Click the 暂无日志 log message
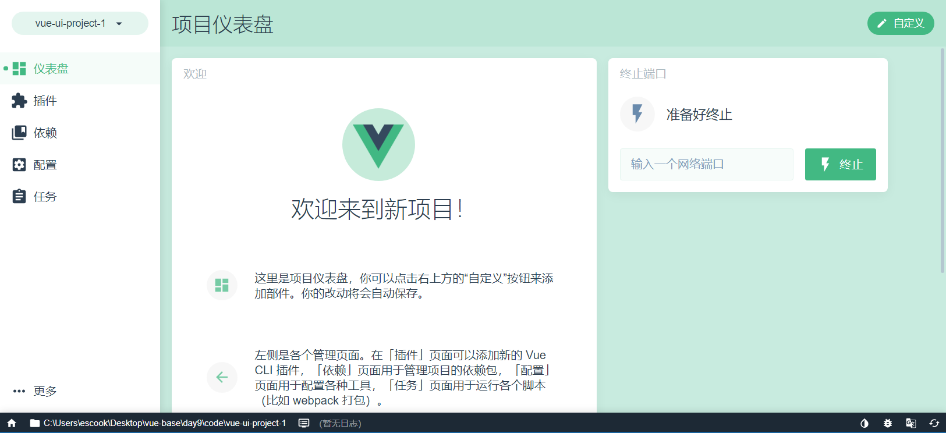The width and height of the screenshot is (946, 433). point(340,424)
